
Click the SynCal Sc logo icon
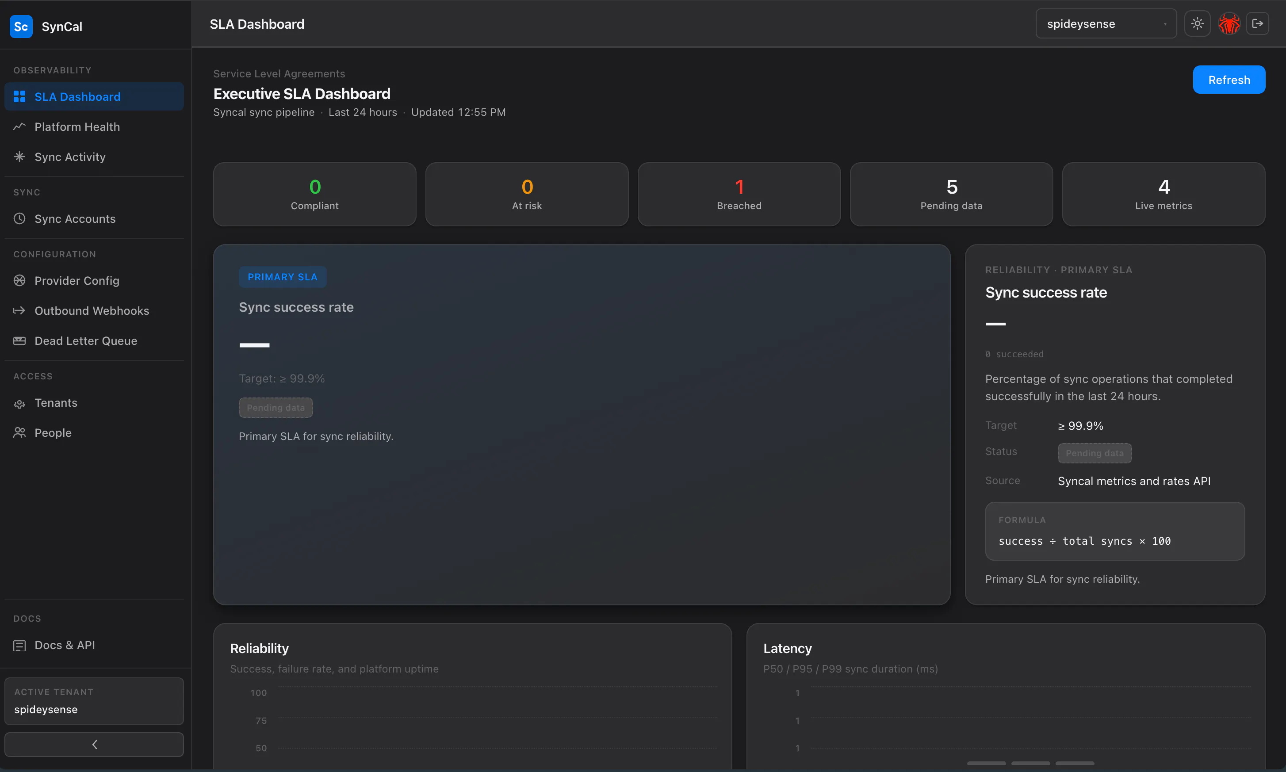[x=21, y=27]
